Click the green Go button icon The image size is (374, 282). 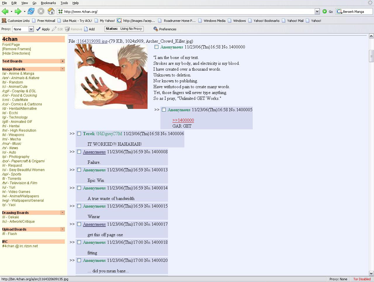tap(325, 12)
